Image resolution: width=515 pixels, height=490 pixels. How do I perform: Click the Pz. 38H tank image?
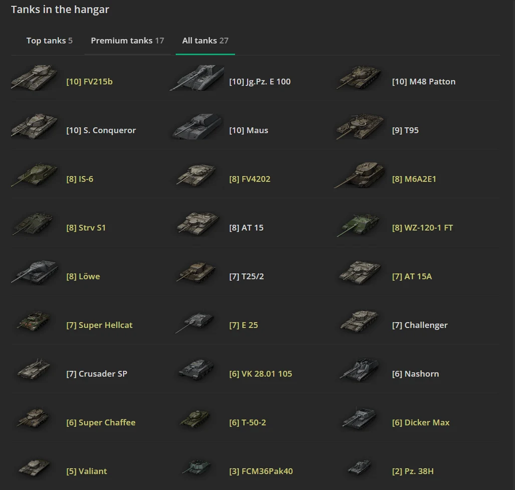point(359,467)
